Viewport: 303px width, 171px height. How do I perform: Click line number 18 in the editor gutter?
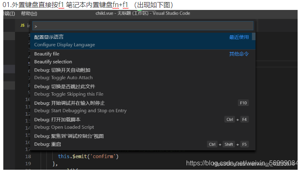coord(28,157)
